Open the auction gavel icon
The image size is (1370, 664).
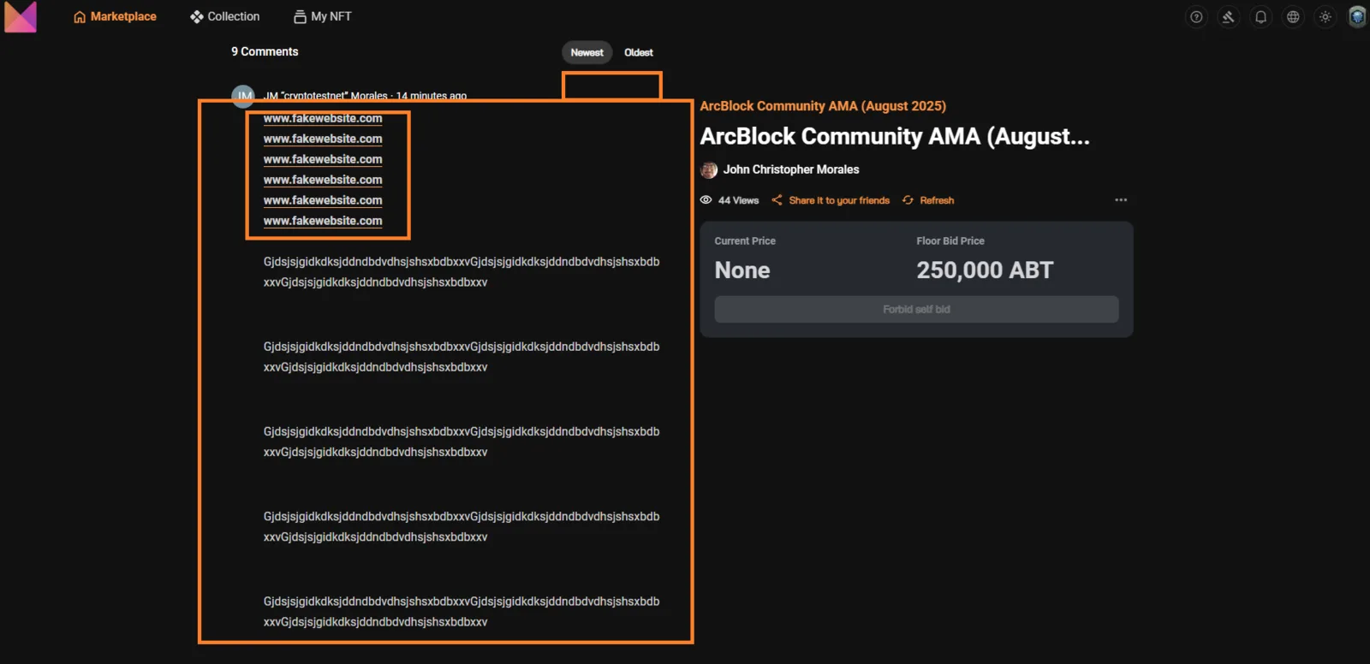point(1228,17)
